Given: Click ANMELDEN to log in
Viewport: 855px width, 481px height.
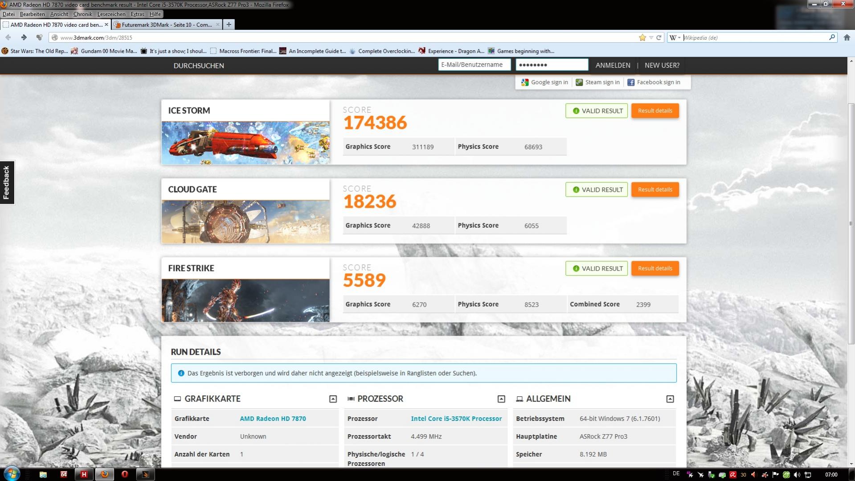Looking at the screenshot, I should [x=613, y=66].
